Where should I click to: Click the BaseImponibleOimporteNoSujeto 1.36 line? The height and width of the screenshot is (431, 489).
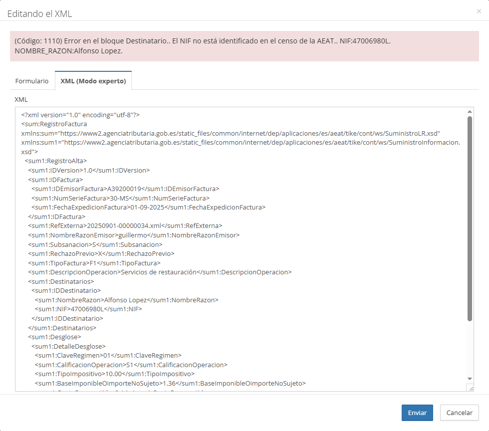(x=170, y=383)
